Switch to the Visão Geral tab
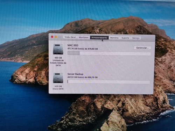 70,37
